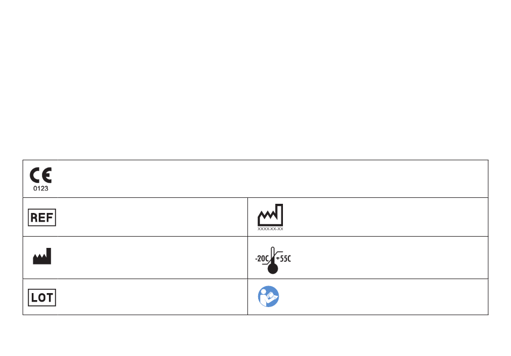
Task: Click blank space right of the temperature symbol
Action: [390, 258]
